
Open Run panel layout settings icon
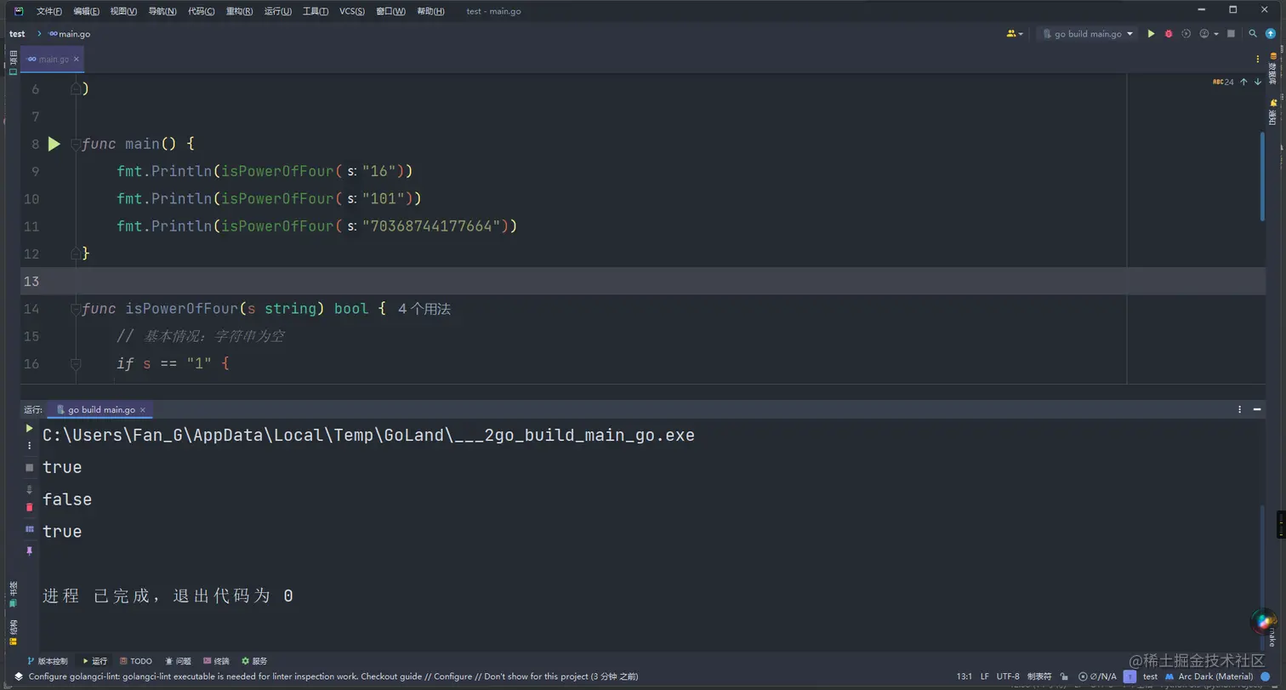(x=29, y=529)
